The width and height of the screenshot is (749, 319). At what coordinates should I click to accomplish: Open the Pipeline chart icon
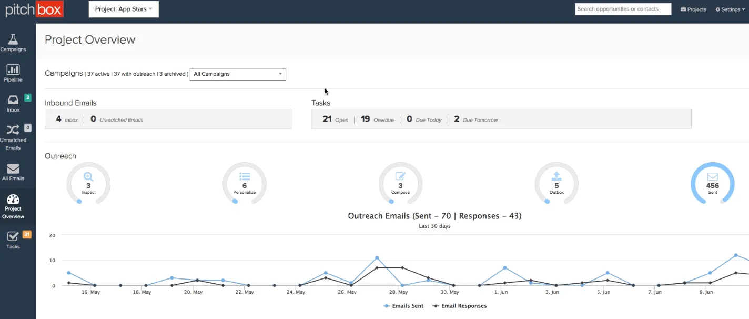[x=13, y=70]
